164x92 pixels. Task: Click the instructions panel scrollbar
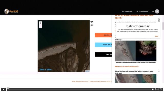[x=163, y=26]
